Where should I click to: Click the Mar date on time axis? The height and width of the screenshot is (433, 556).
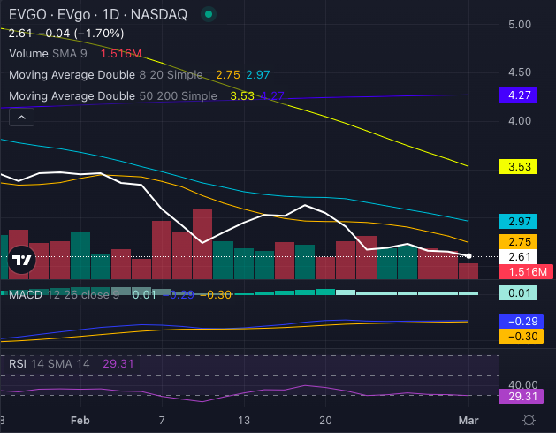pyautogui.click(x=467, y=421)
